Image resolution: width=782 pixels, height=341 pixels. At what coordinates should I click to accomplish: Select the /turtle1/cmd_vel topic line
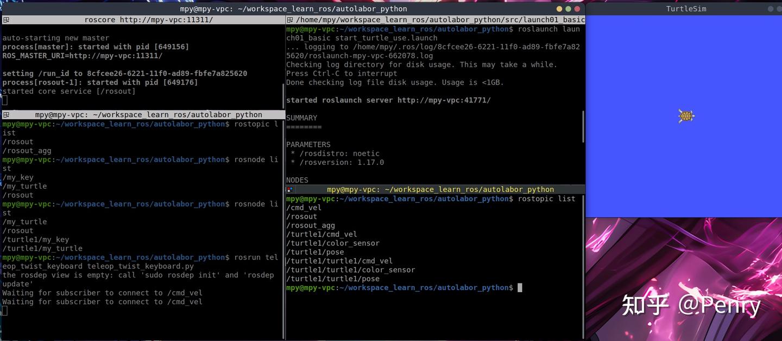coord(321,234)
